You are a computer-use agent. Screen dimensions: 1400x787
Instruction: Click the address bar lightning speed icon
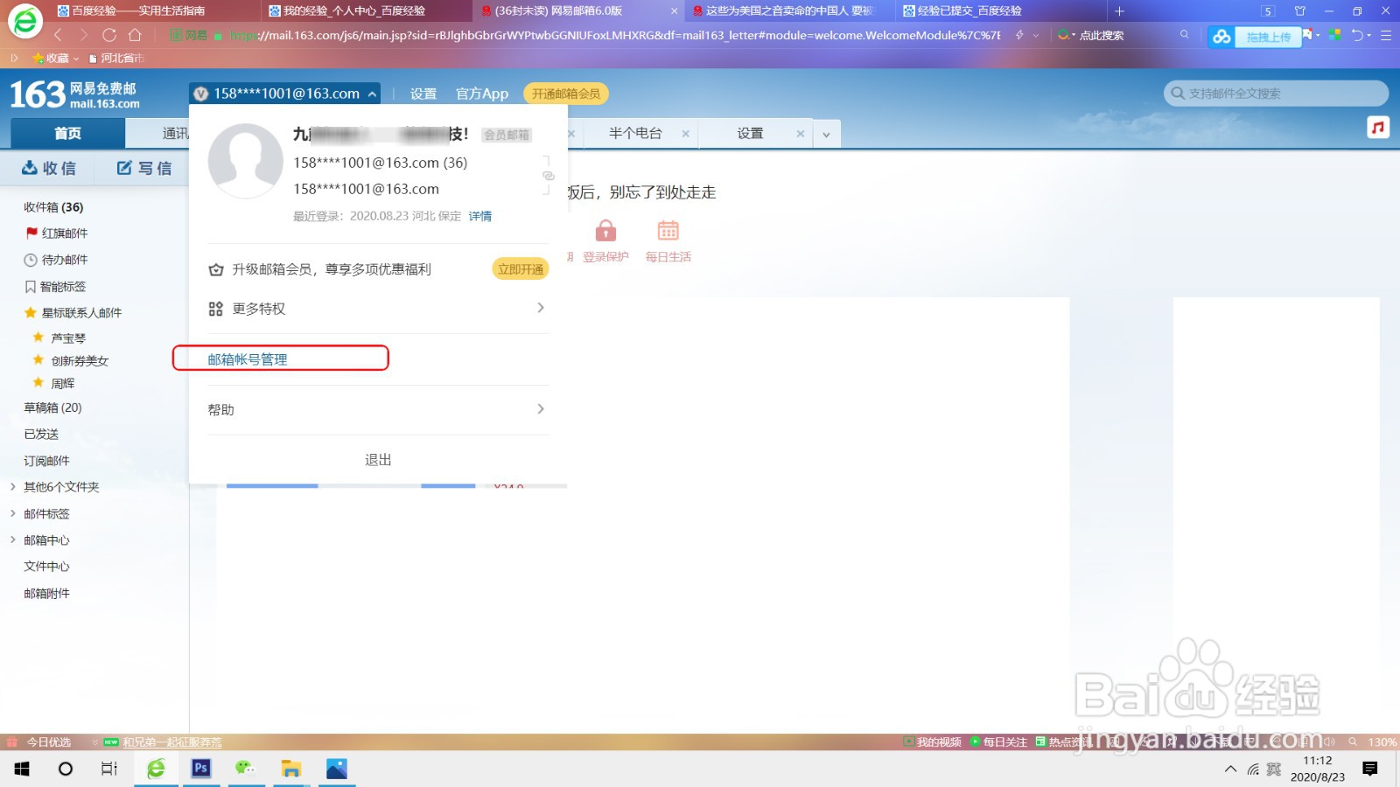[1019, 35]
